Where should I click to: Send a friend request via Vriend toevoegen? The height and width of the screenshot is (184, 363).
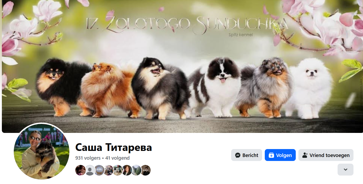(326, 155)
